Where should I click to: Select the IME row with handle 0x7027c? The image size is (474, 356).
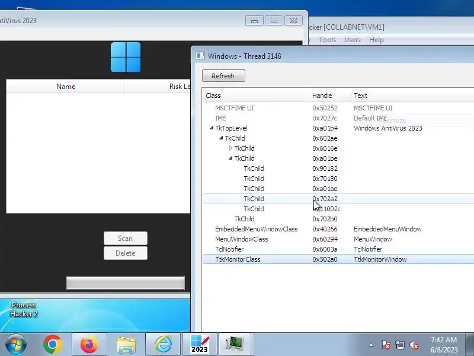338,118
